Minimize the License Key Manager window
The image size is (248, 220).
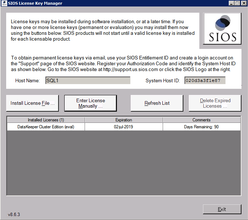pos(231,3)
